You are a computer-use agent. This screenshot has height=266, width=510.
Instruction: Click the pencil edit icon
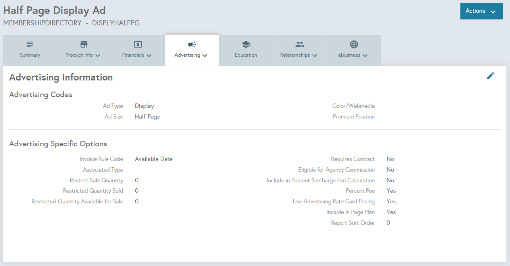coord(491,76)
